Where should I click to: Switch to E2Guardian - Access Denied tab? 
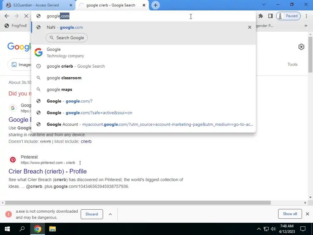(x=36, y=5)
